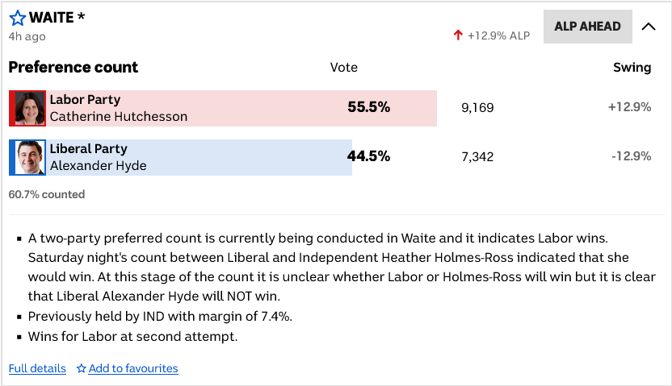Click the 44.5% Liberal vote percentage
The height and width of the screenshot is (386, 672).
coord(368,156)
